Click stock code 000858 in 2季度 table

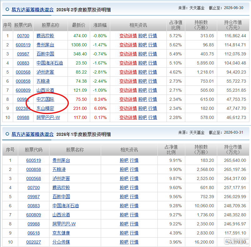[23, 81]
